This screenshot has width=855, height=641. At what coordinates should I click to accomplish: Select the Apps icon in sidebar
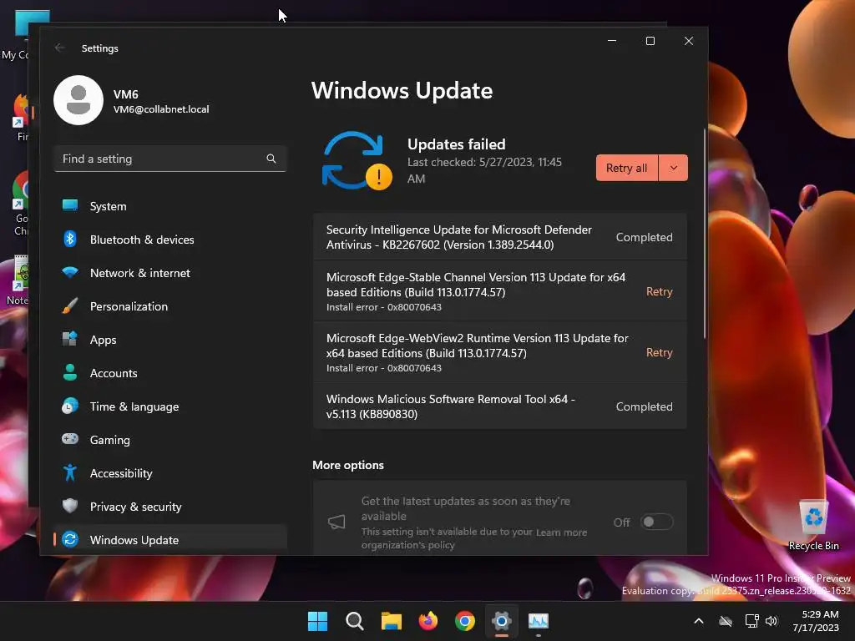(70, 339)
